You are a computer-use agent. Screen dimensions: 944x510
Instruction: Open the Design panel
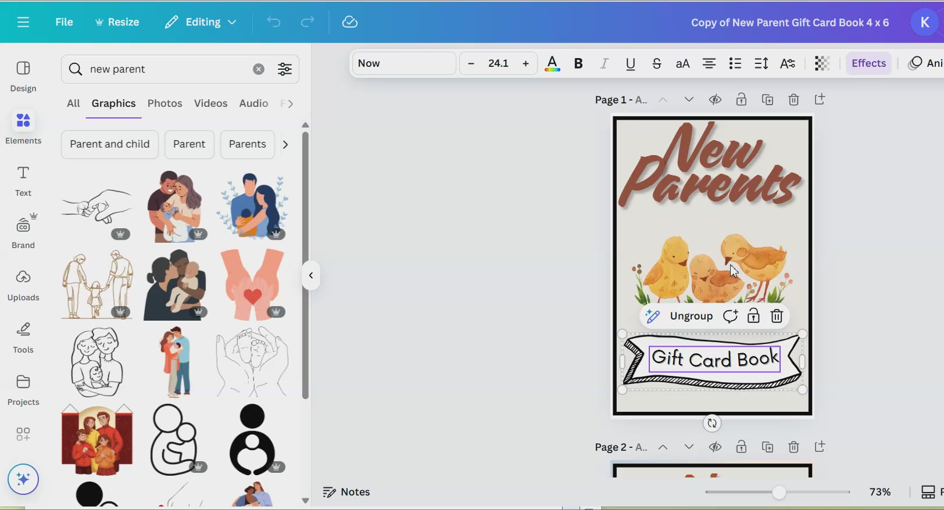(x=23, y=77)
